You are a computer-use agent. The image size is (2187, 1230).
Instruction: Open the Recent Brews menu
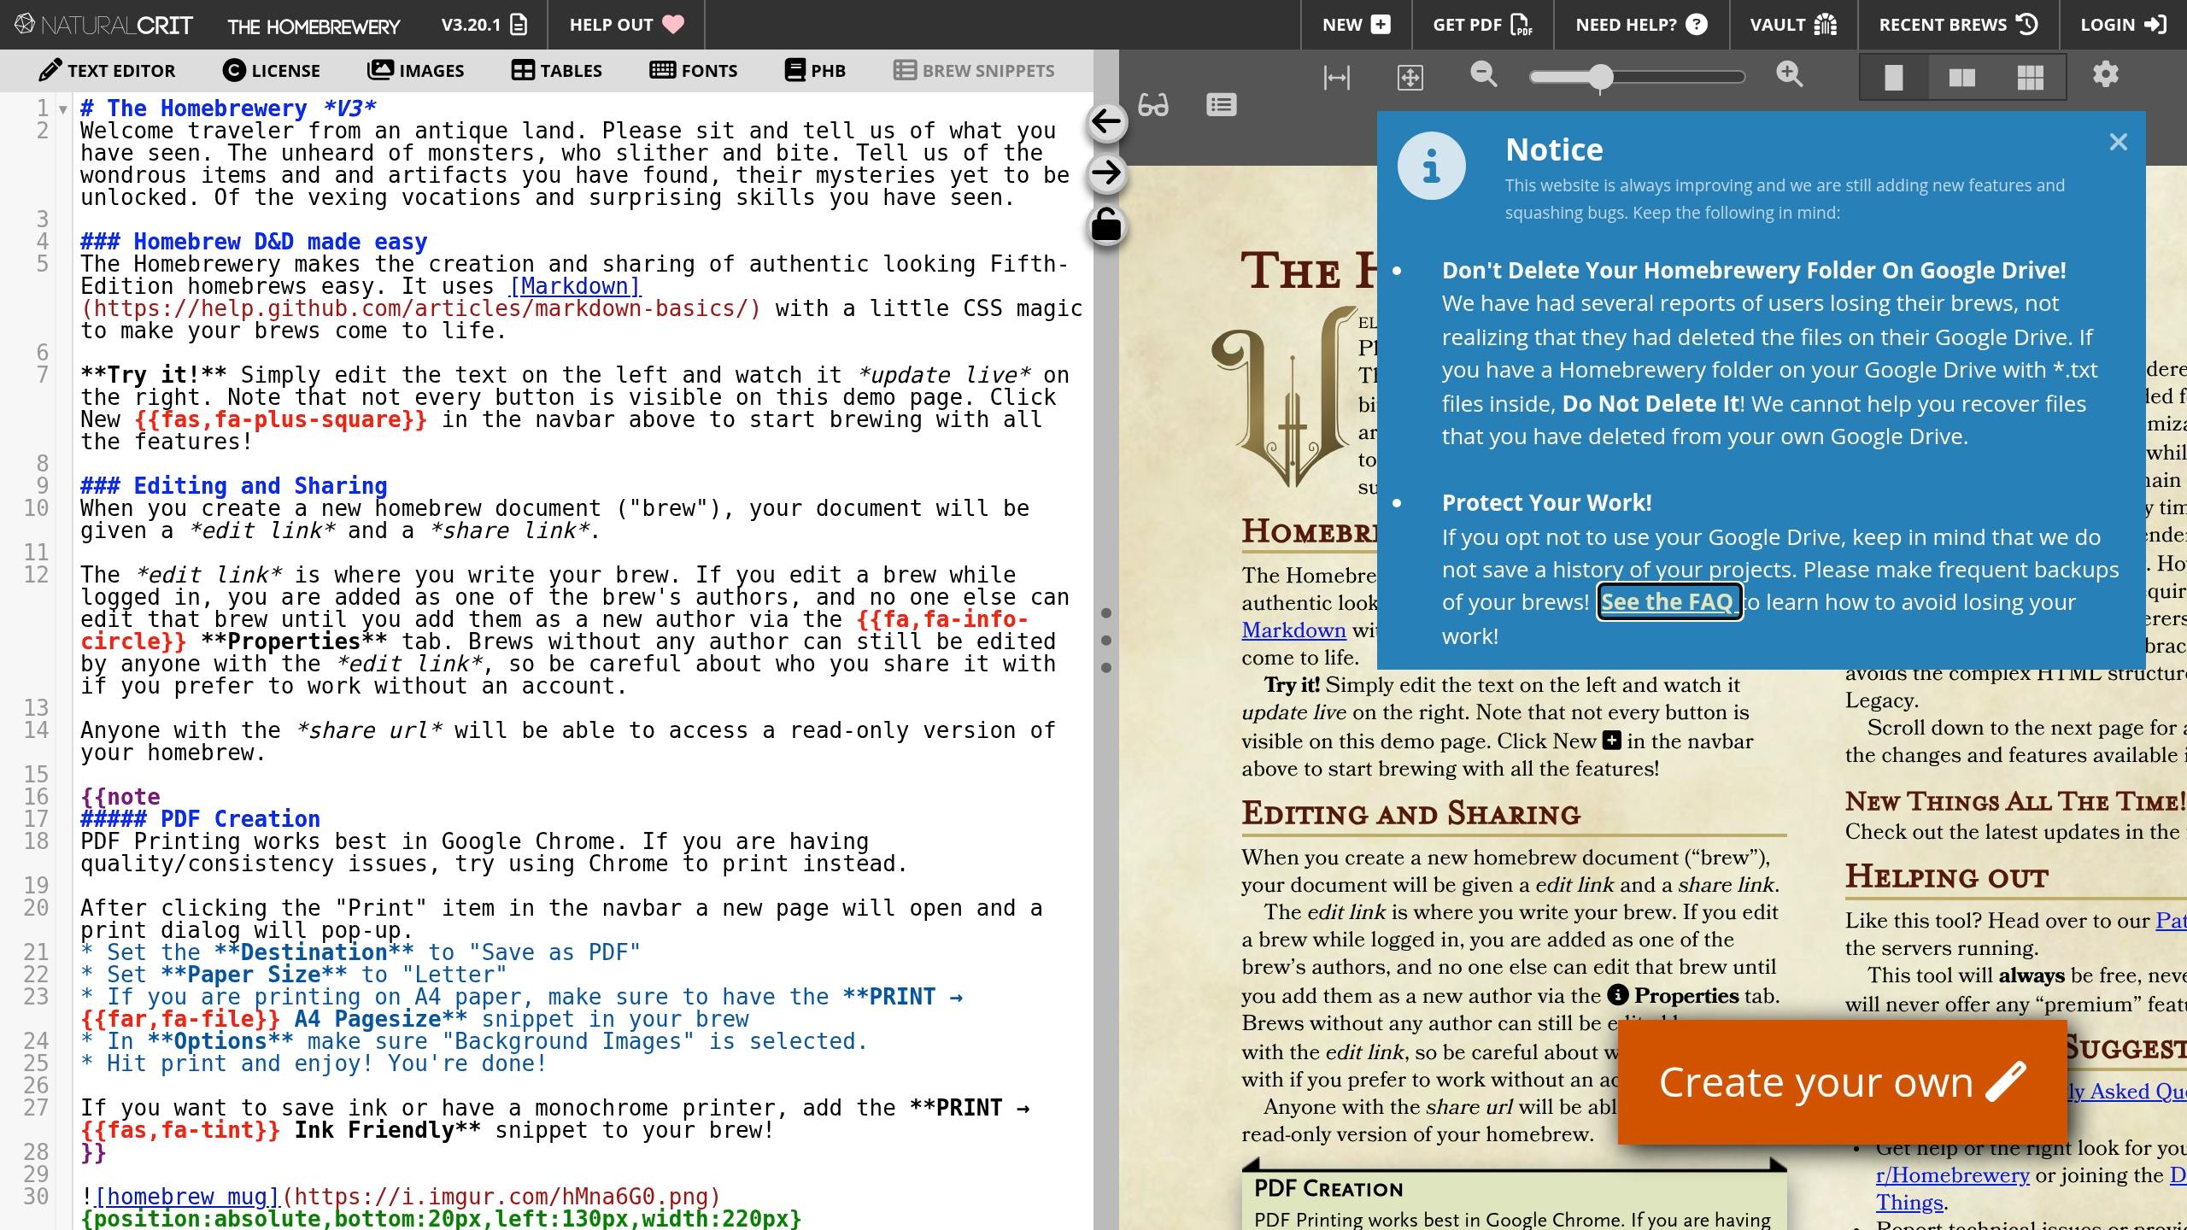(1957, 25)
